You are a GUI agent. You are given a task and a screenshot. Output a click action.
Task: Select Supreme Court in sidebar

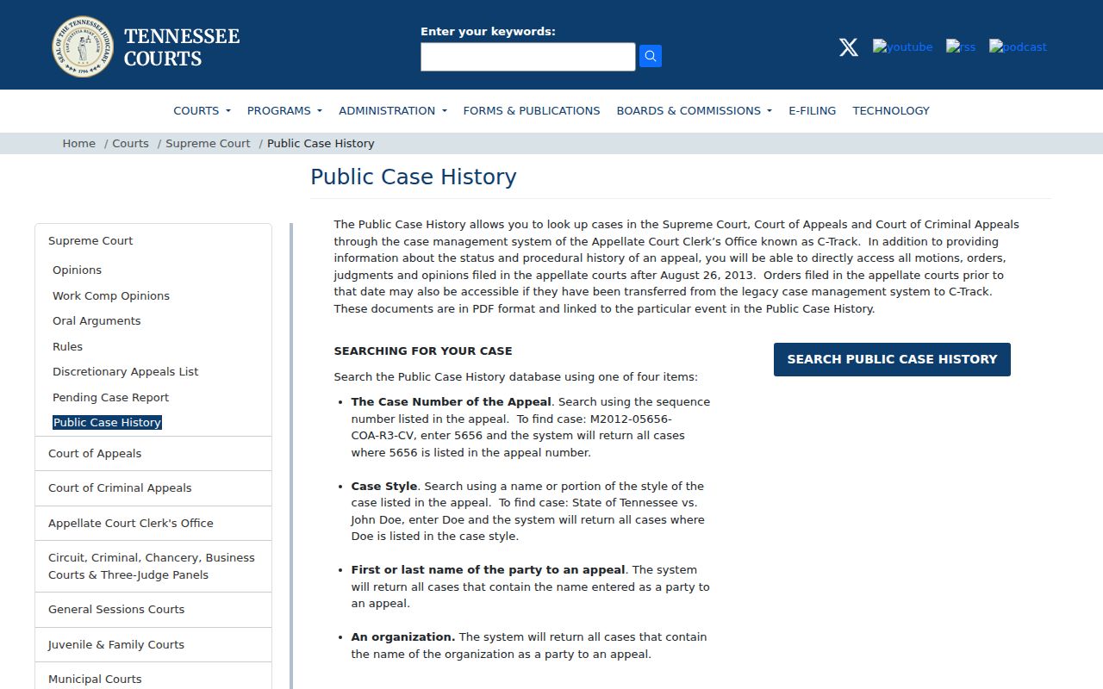pyautogui.click(x=90, y=241)
